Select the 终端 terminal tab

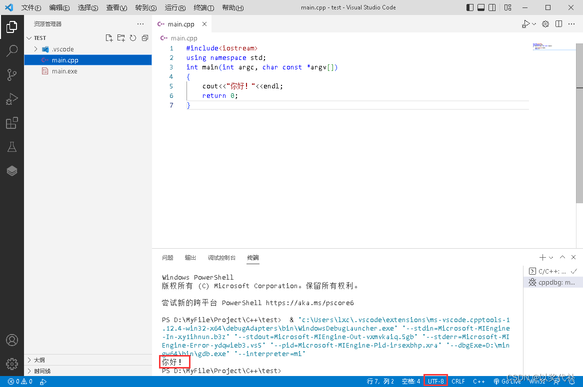pos(253,258)
